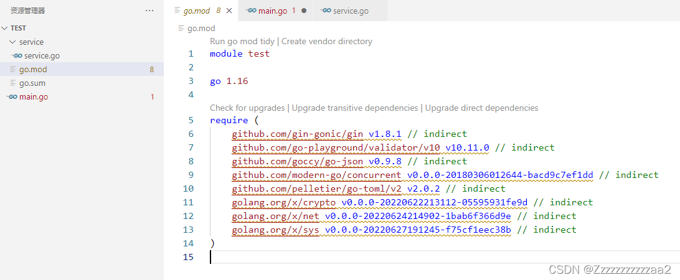This screenshot has height=280, width=680.
Task: Click github.com/pelletier/go-toml/v2 dependency
Action: [x=316, y=189]
